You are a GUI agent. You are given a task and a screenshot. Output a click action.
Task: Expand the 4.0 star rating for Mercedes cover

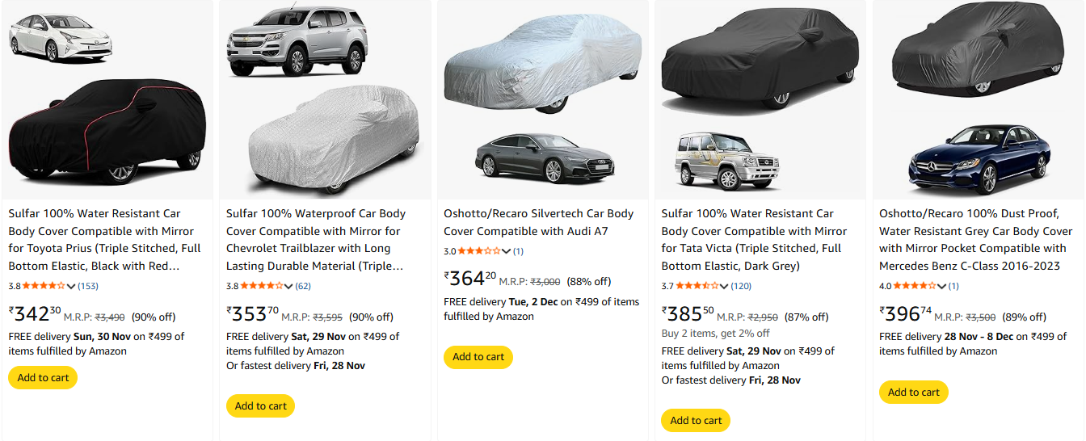click(x=942, y=286)
